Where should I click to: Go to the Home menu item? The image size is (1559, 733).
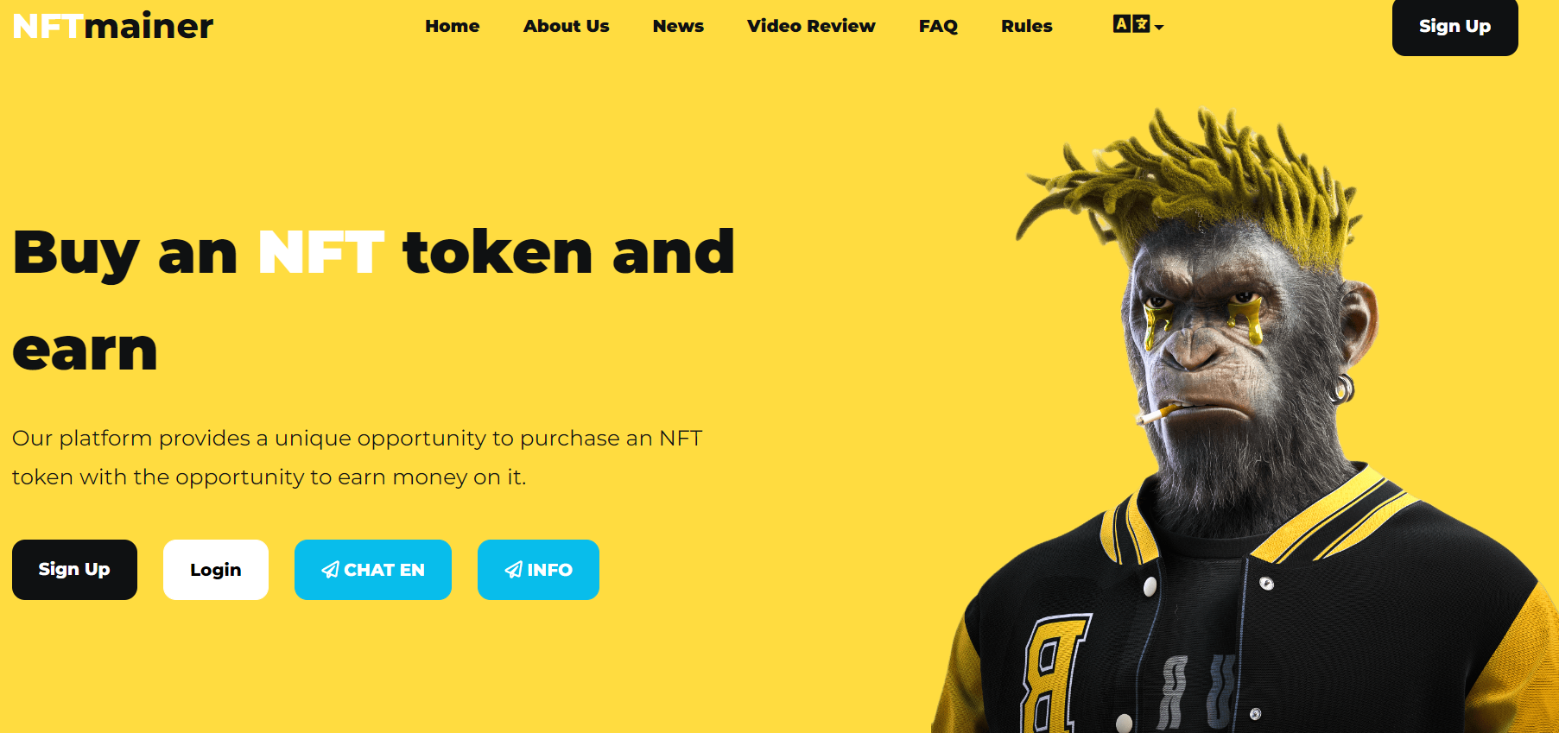click(x=453, y=26)
